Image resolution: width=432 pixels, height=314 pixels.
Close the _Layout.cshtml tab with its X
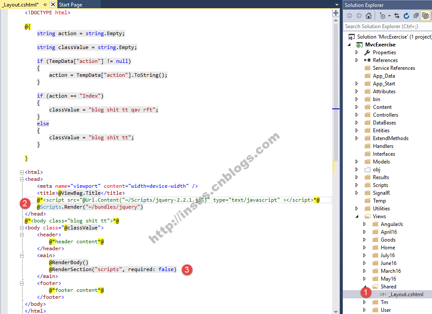[x=53, y=4]
